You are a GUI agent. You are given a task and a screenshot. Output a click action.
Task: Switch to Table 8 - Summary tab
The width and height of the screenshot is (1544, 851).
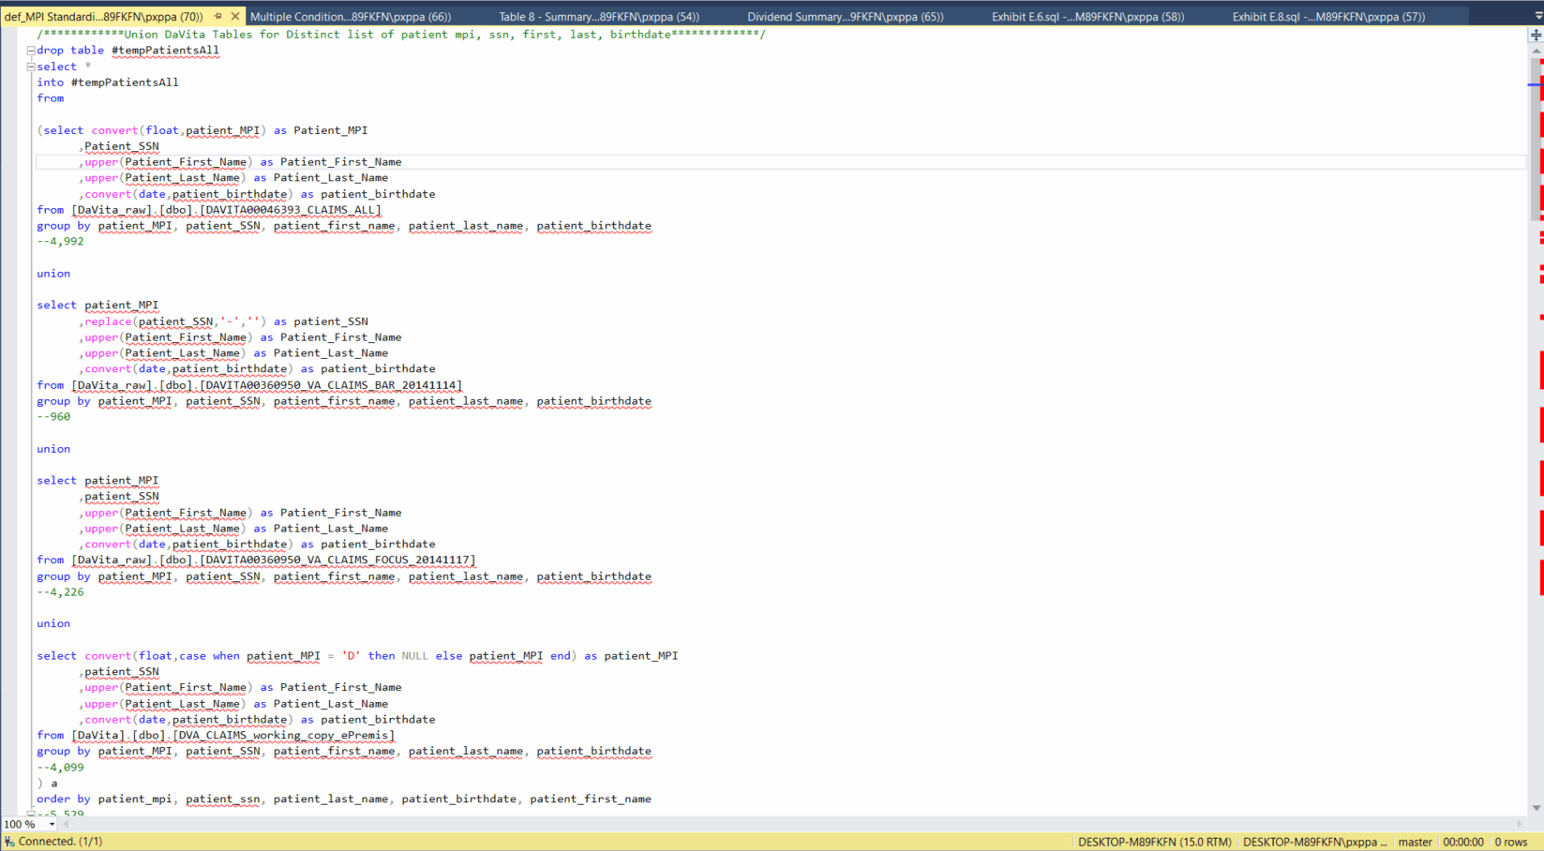coord(598,16)
